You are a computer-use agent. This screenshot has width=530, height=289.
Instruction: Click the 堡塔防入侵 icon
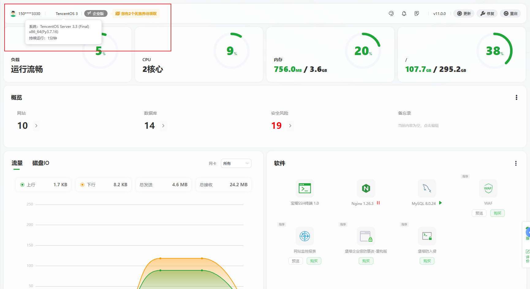tap(427, 236)
